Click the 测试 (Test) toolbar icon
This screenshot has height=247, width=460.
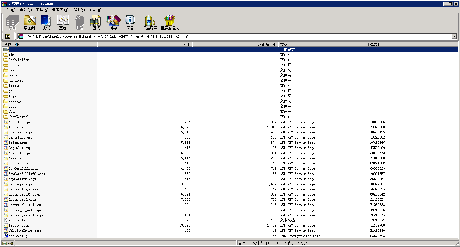point(46,22)
